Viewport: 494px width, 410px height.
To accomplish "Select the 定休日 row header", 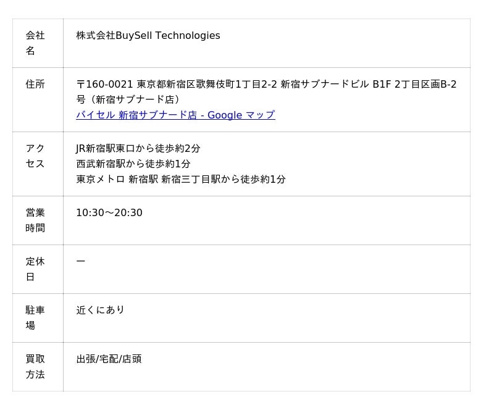I will pos(38,269).
